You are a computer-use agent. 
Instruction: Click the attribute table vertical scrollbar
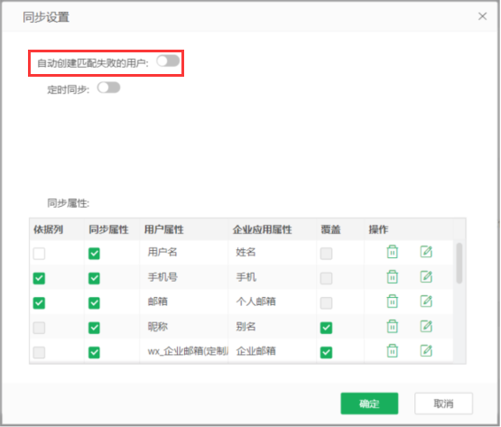(459, 264)
